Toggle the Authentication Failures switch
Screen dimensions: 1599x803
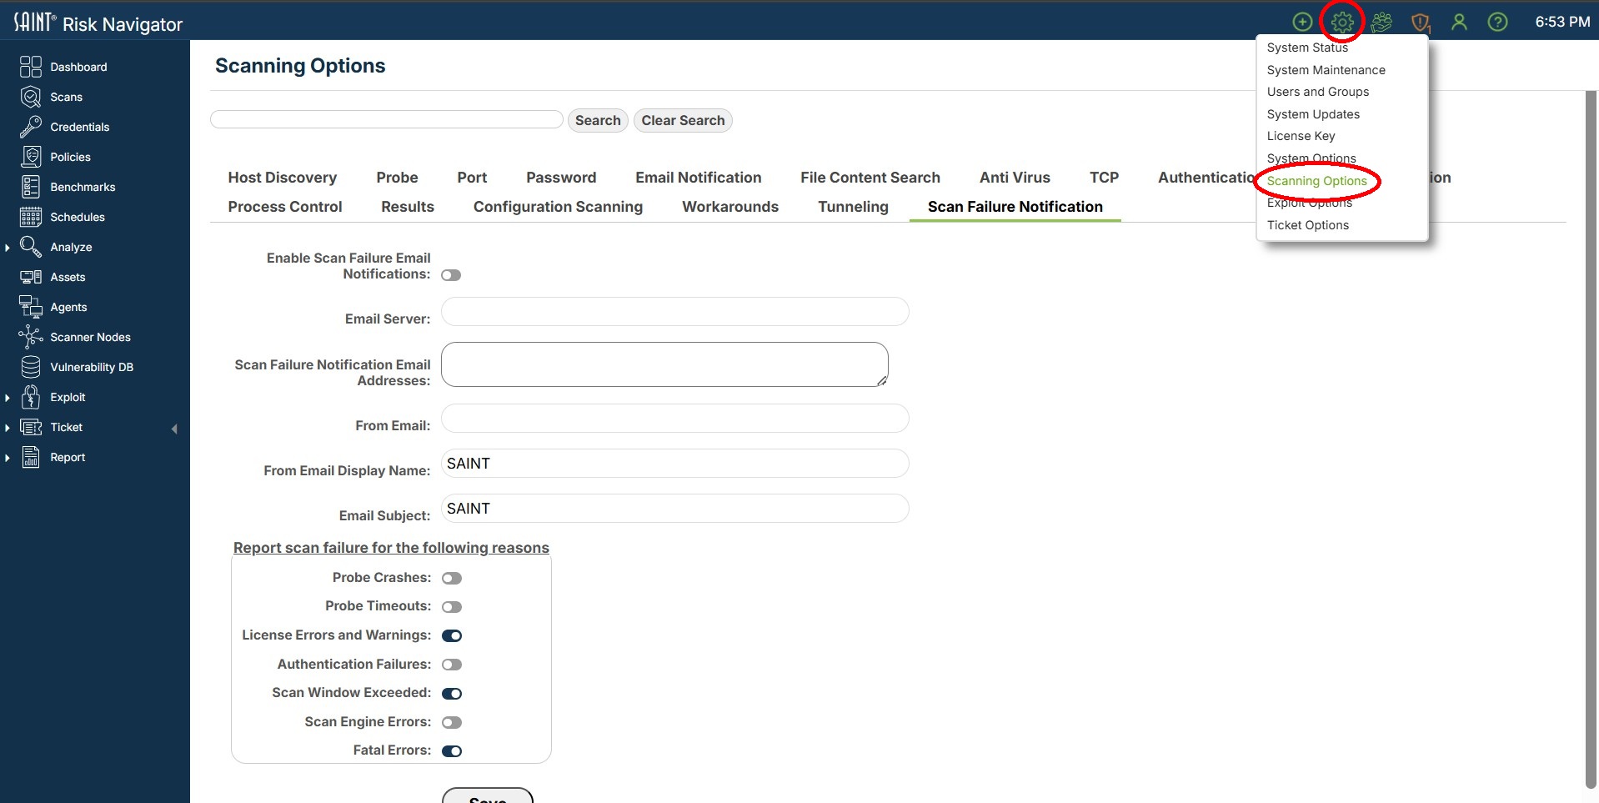[452, 665]
